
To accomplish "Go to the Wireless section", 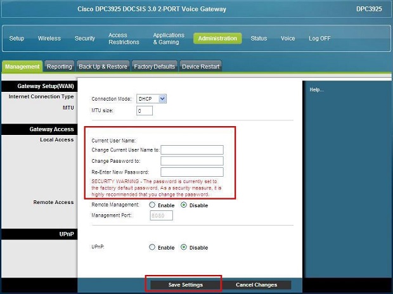I will pos(49,39).
